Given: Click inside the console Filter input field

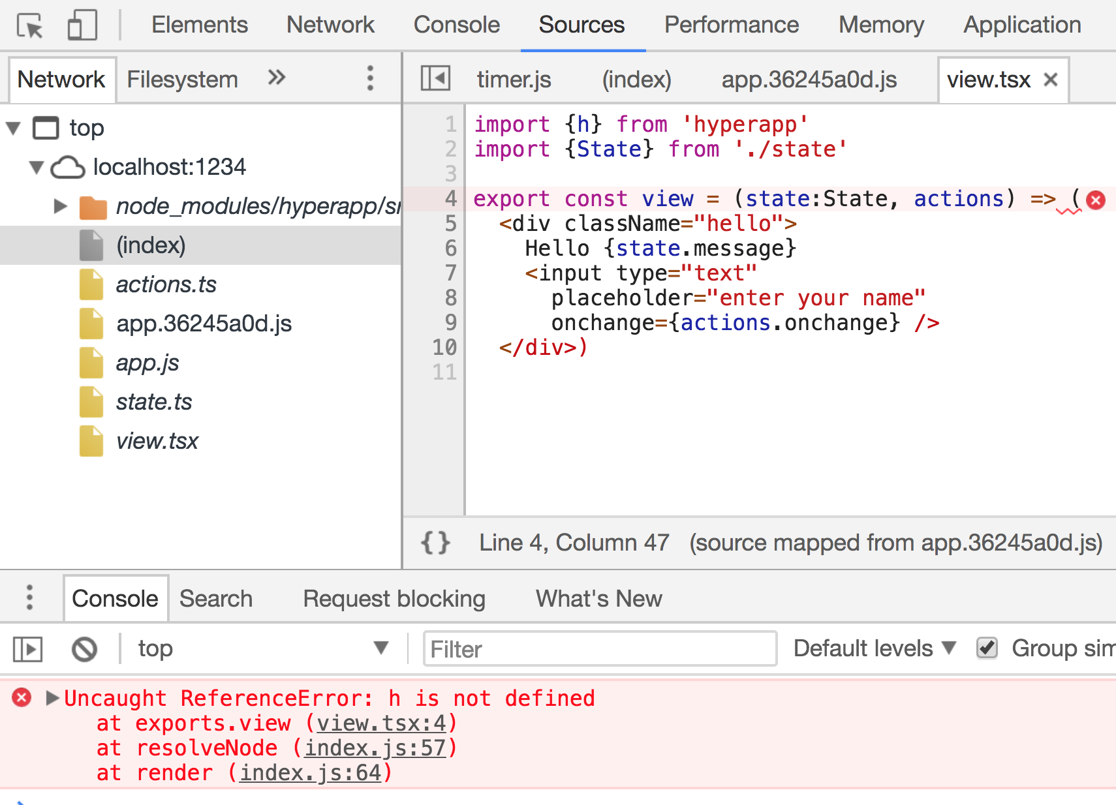Looking at the screenshot, I should 599,648.
